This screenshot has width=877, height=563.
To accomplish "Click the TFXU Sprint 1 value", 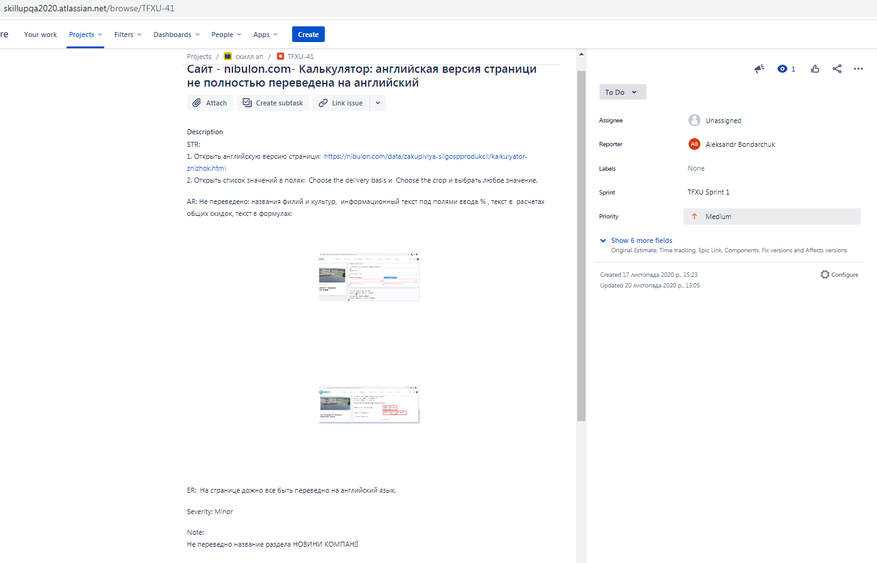I will 708,192.
